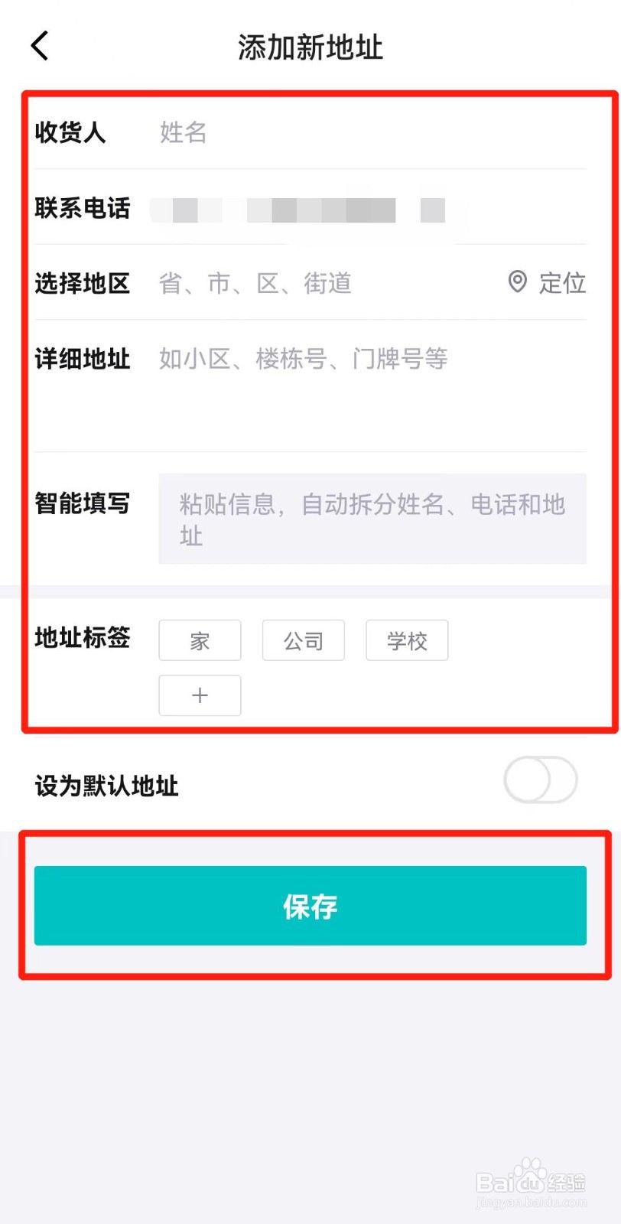Open the 省、市、区、街道 region picker
Screen dimensions: 621x1224
coord(255,283)
